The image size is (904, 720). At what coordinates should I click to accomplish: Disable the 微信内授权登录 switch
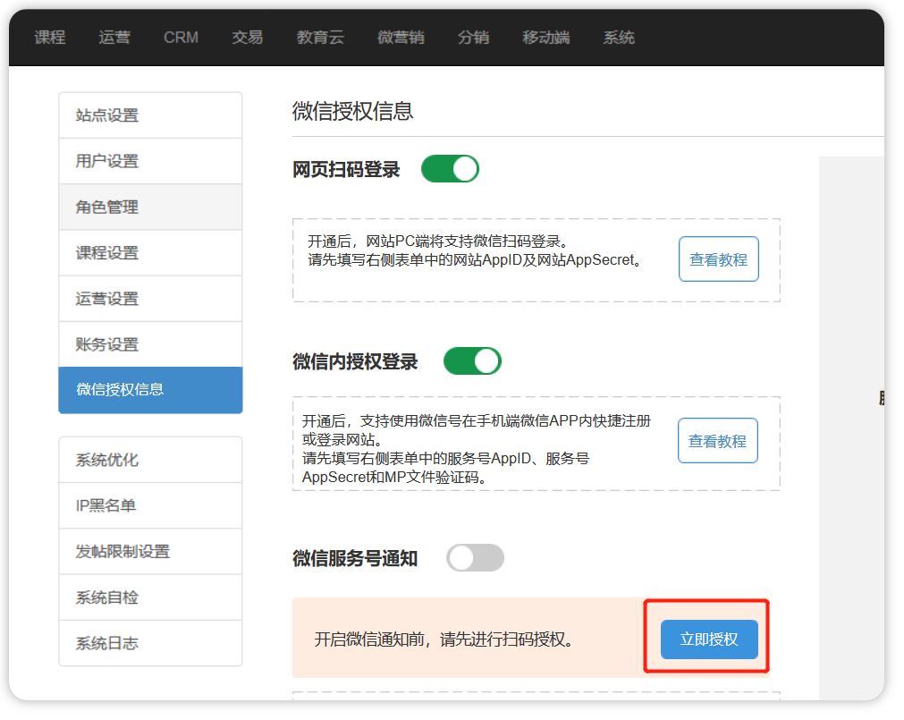click(x=472, y=361)
